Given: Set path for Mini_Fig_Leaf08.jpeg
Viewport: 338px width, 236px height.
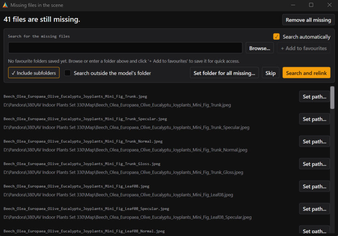Looking at the screenshot, I should [x=314, y=186].
